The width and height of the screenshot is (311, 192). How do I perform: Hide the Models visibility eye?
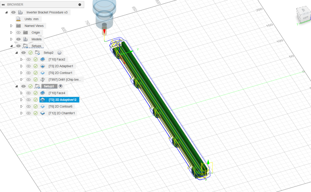(x=18, y=39)
